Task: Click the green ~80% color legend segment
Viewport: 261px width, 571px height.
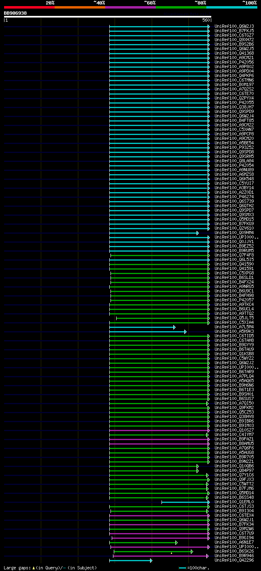Action: coord(181,7)
